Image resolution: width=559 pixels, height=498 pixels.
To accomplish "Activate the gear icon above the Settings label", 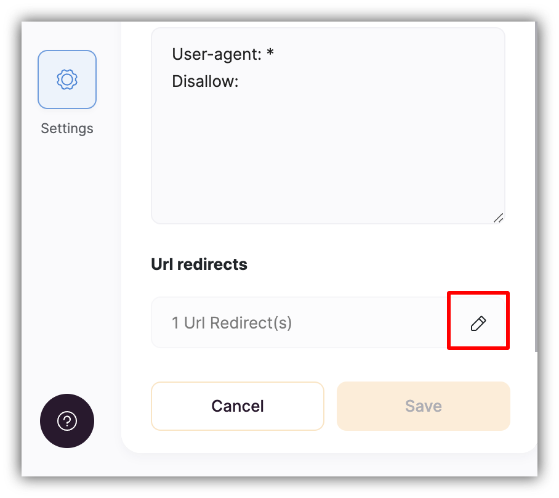I will click(67, 80).
